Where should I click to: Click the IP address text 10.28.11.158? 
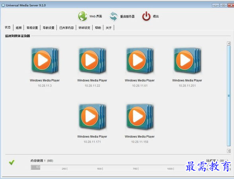point(140,142)
